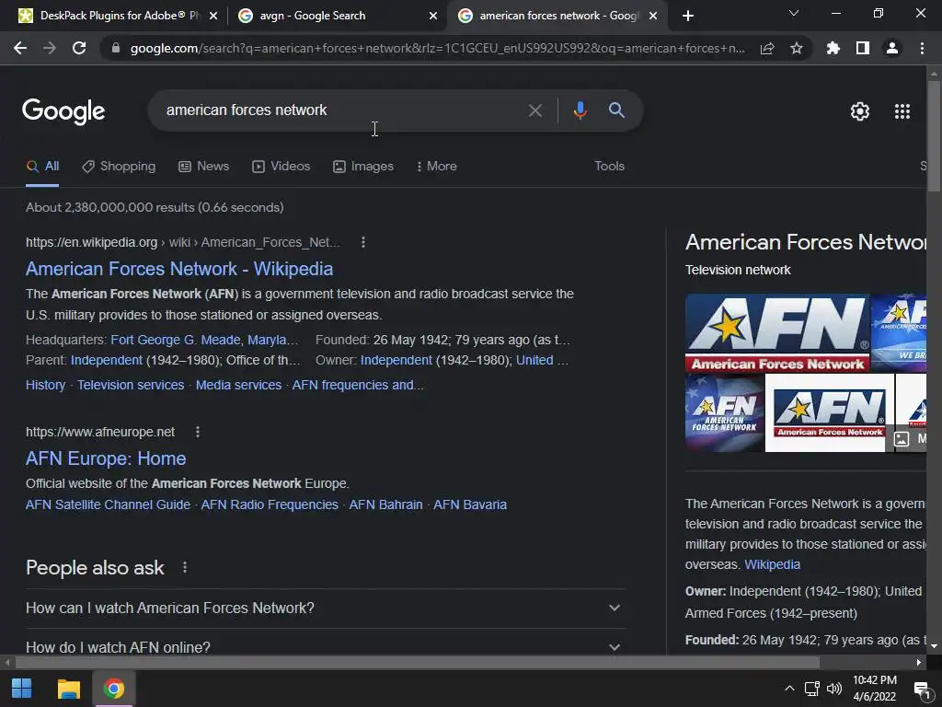Open a new browser tab
Screen dimensions: 942x707
pyautogui.click(x=688, y=16)
